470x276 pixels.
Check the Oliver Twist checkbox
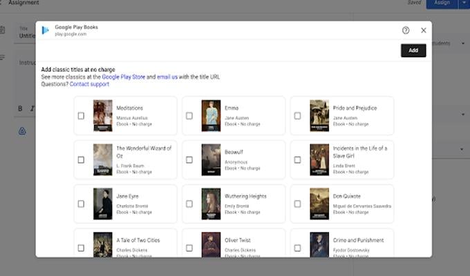pyautogui.click(x=189, y=248)
